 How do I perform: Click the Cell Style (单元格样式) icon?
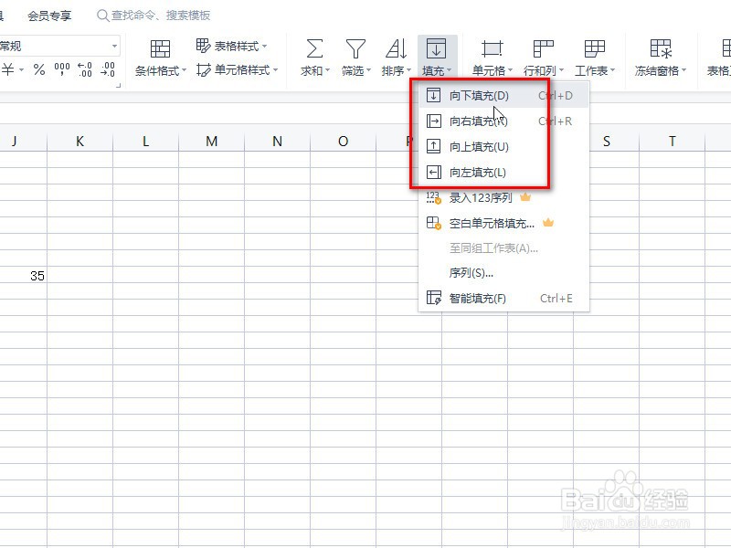pyautogui.click(x=203, y=70)
